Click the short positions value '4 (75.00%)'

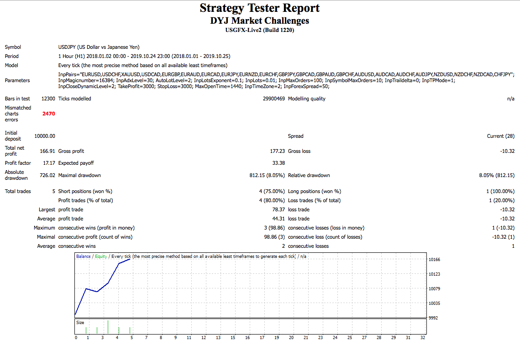click(272, 191)
